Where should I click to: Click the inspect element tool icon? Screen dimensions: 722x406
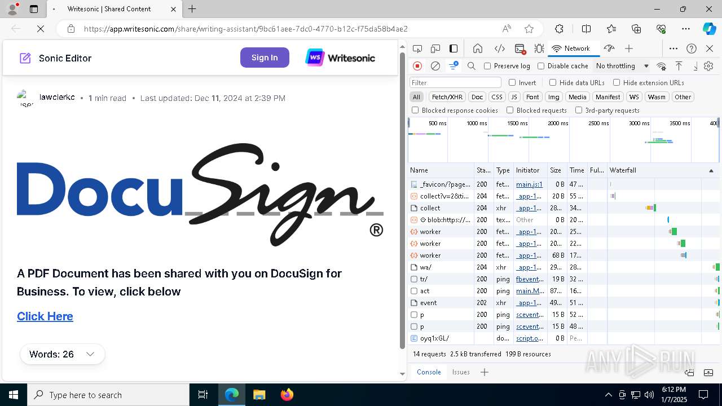(x=417, y=48)
